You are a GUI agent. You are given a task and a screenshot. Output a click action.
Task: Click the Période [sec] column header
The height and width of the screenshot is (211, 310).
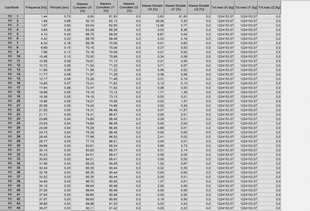[59, 7]
